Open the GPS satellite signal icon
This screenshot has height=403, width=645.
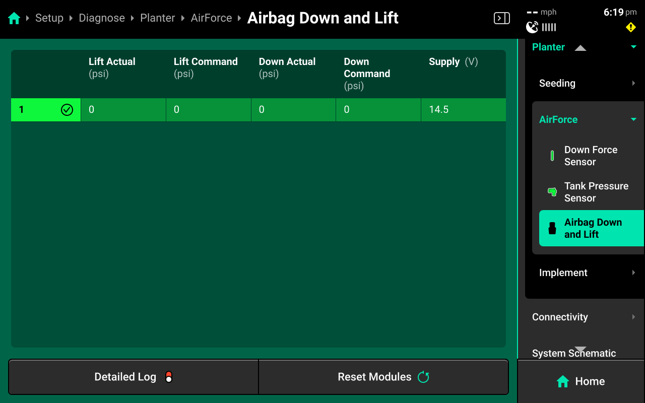tap(532, 27)
